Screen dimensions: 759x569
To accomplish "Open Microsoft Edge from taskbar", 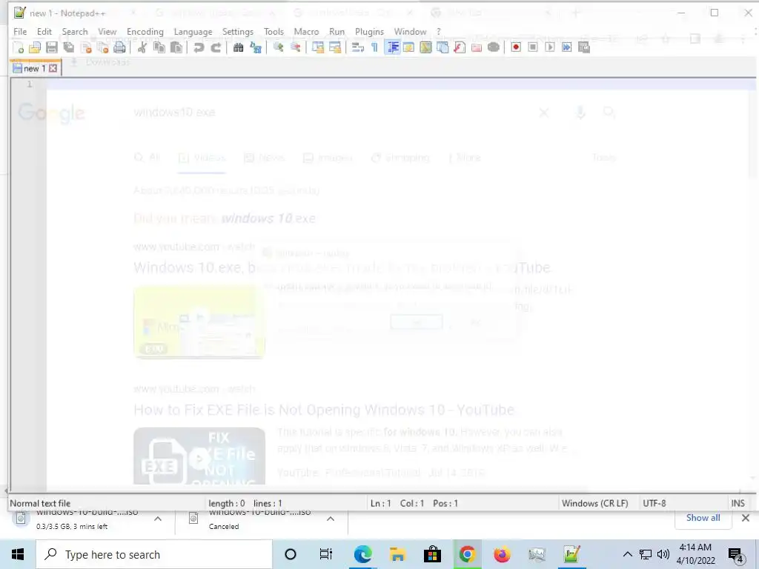I will tap(362, 554).
